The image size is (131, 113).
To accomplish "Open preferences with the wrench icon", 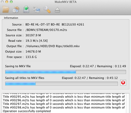I will (47, 9).
